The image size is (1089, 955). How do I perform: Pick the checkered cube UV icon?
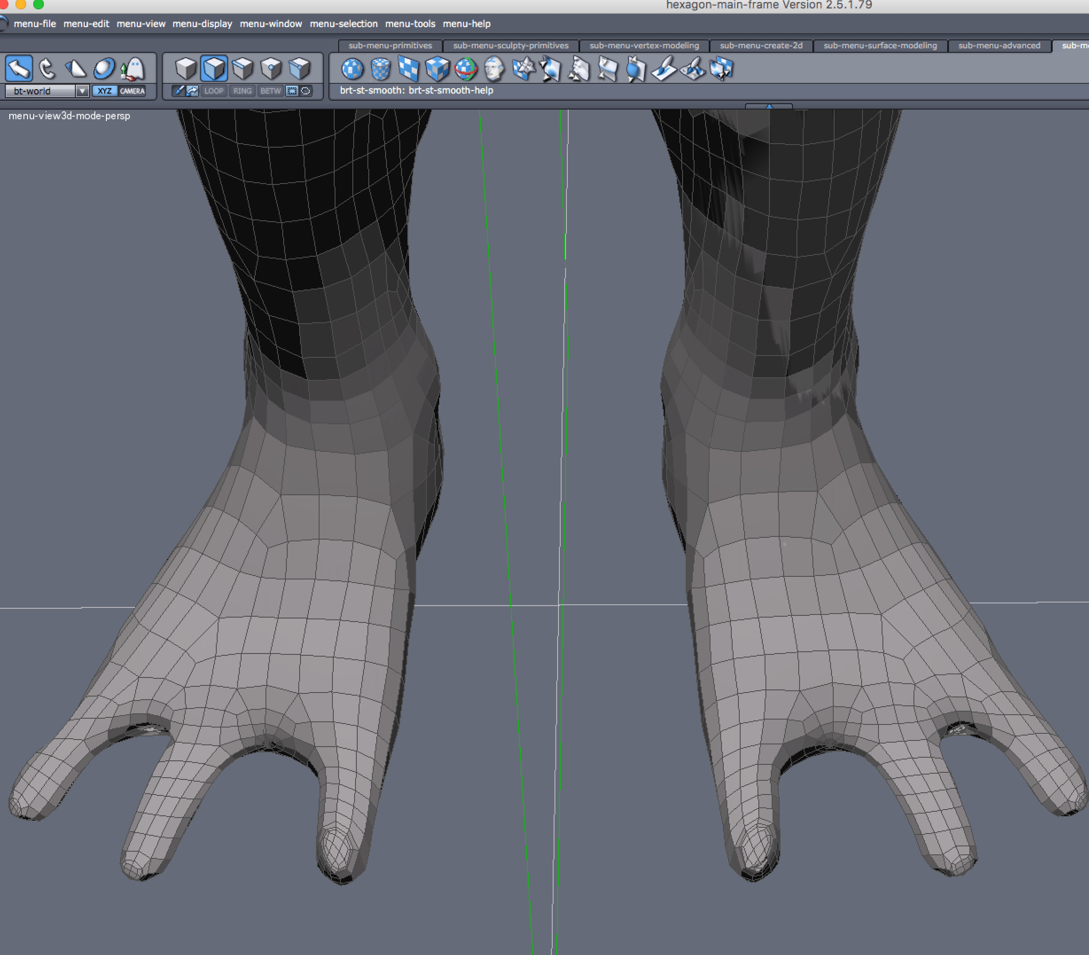pyautogui.click(x=437, y=69)
